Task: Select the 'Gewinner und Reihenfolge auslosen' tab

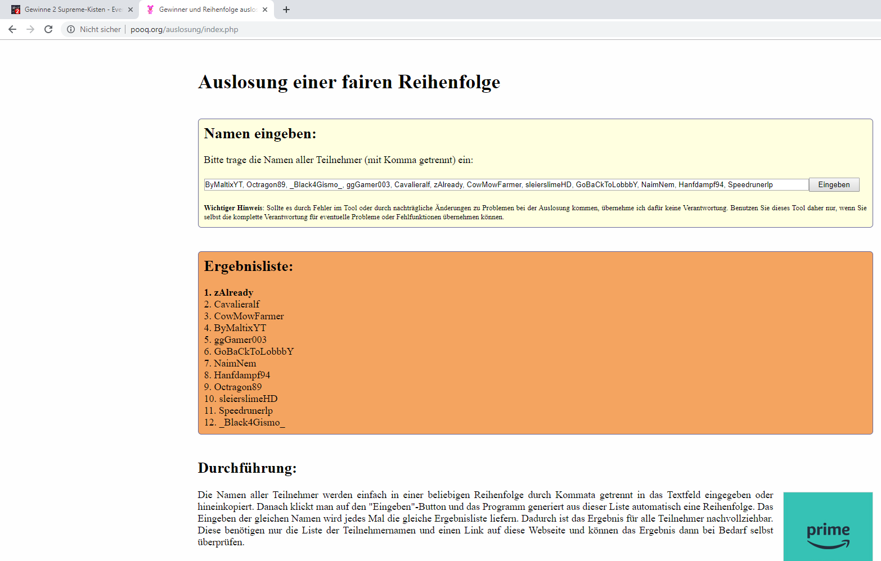Action: (x=206, y=10)
